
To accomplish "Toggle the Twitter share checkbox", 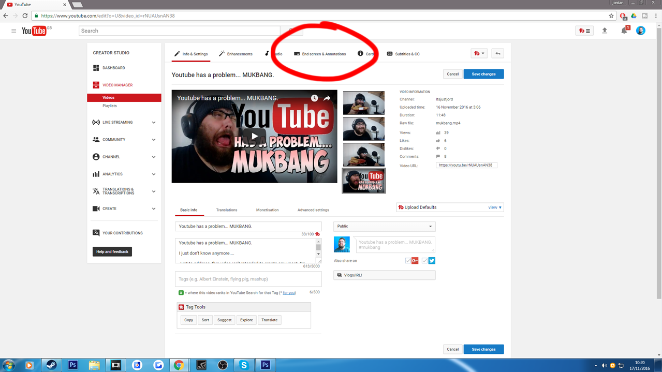I will [424, 261].
